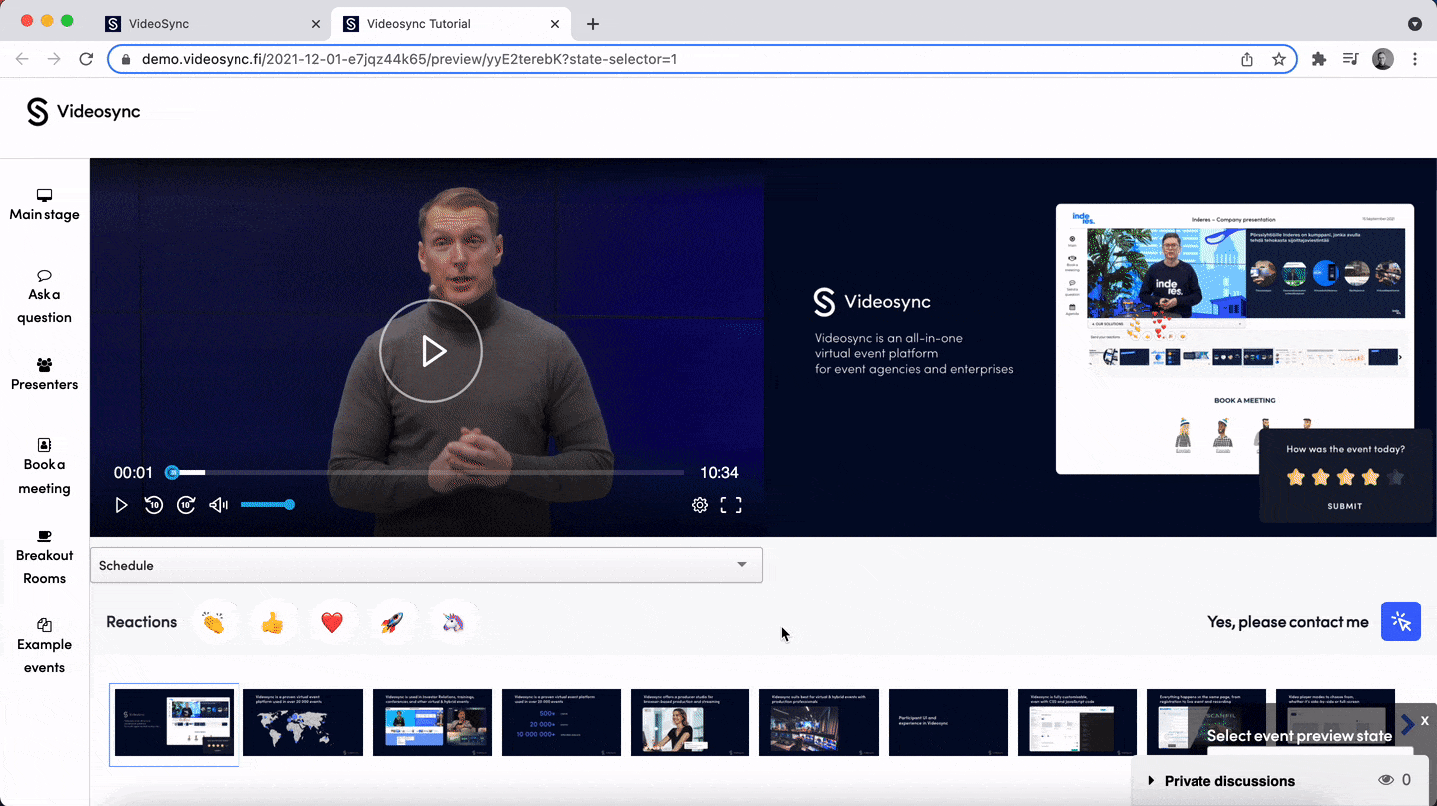The width and height of the screenshot is (1437, 806).
Task: Click the blue chevron next to preview states
Action: click(x=1408, y=722)
